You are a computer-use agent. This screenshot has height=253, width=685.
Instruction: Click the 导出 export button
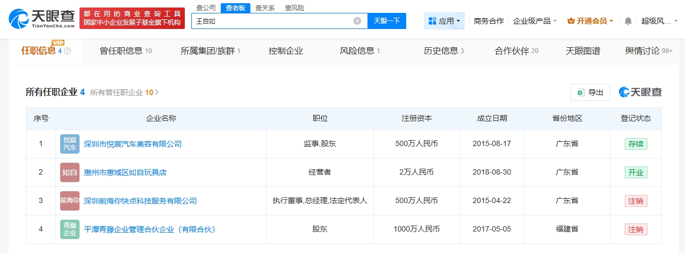click(590, 92)
